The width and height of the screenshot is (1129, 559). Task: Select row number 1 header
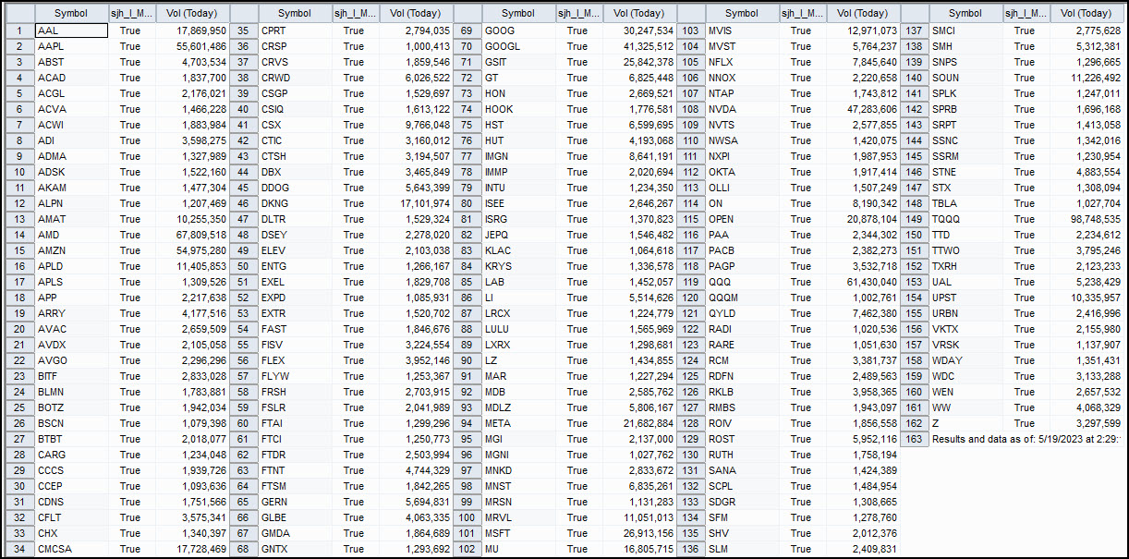click(19, 30)
